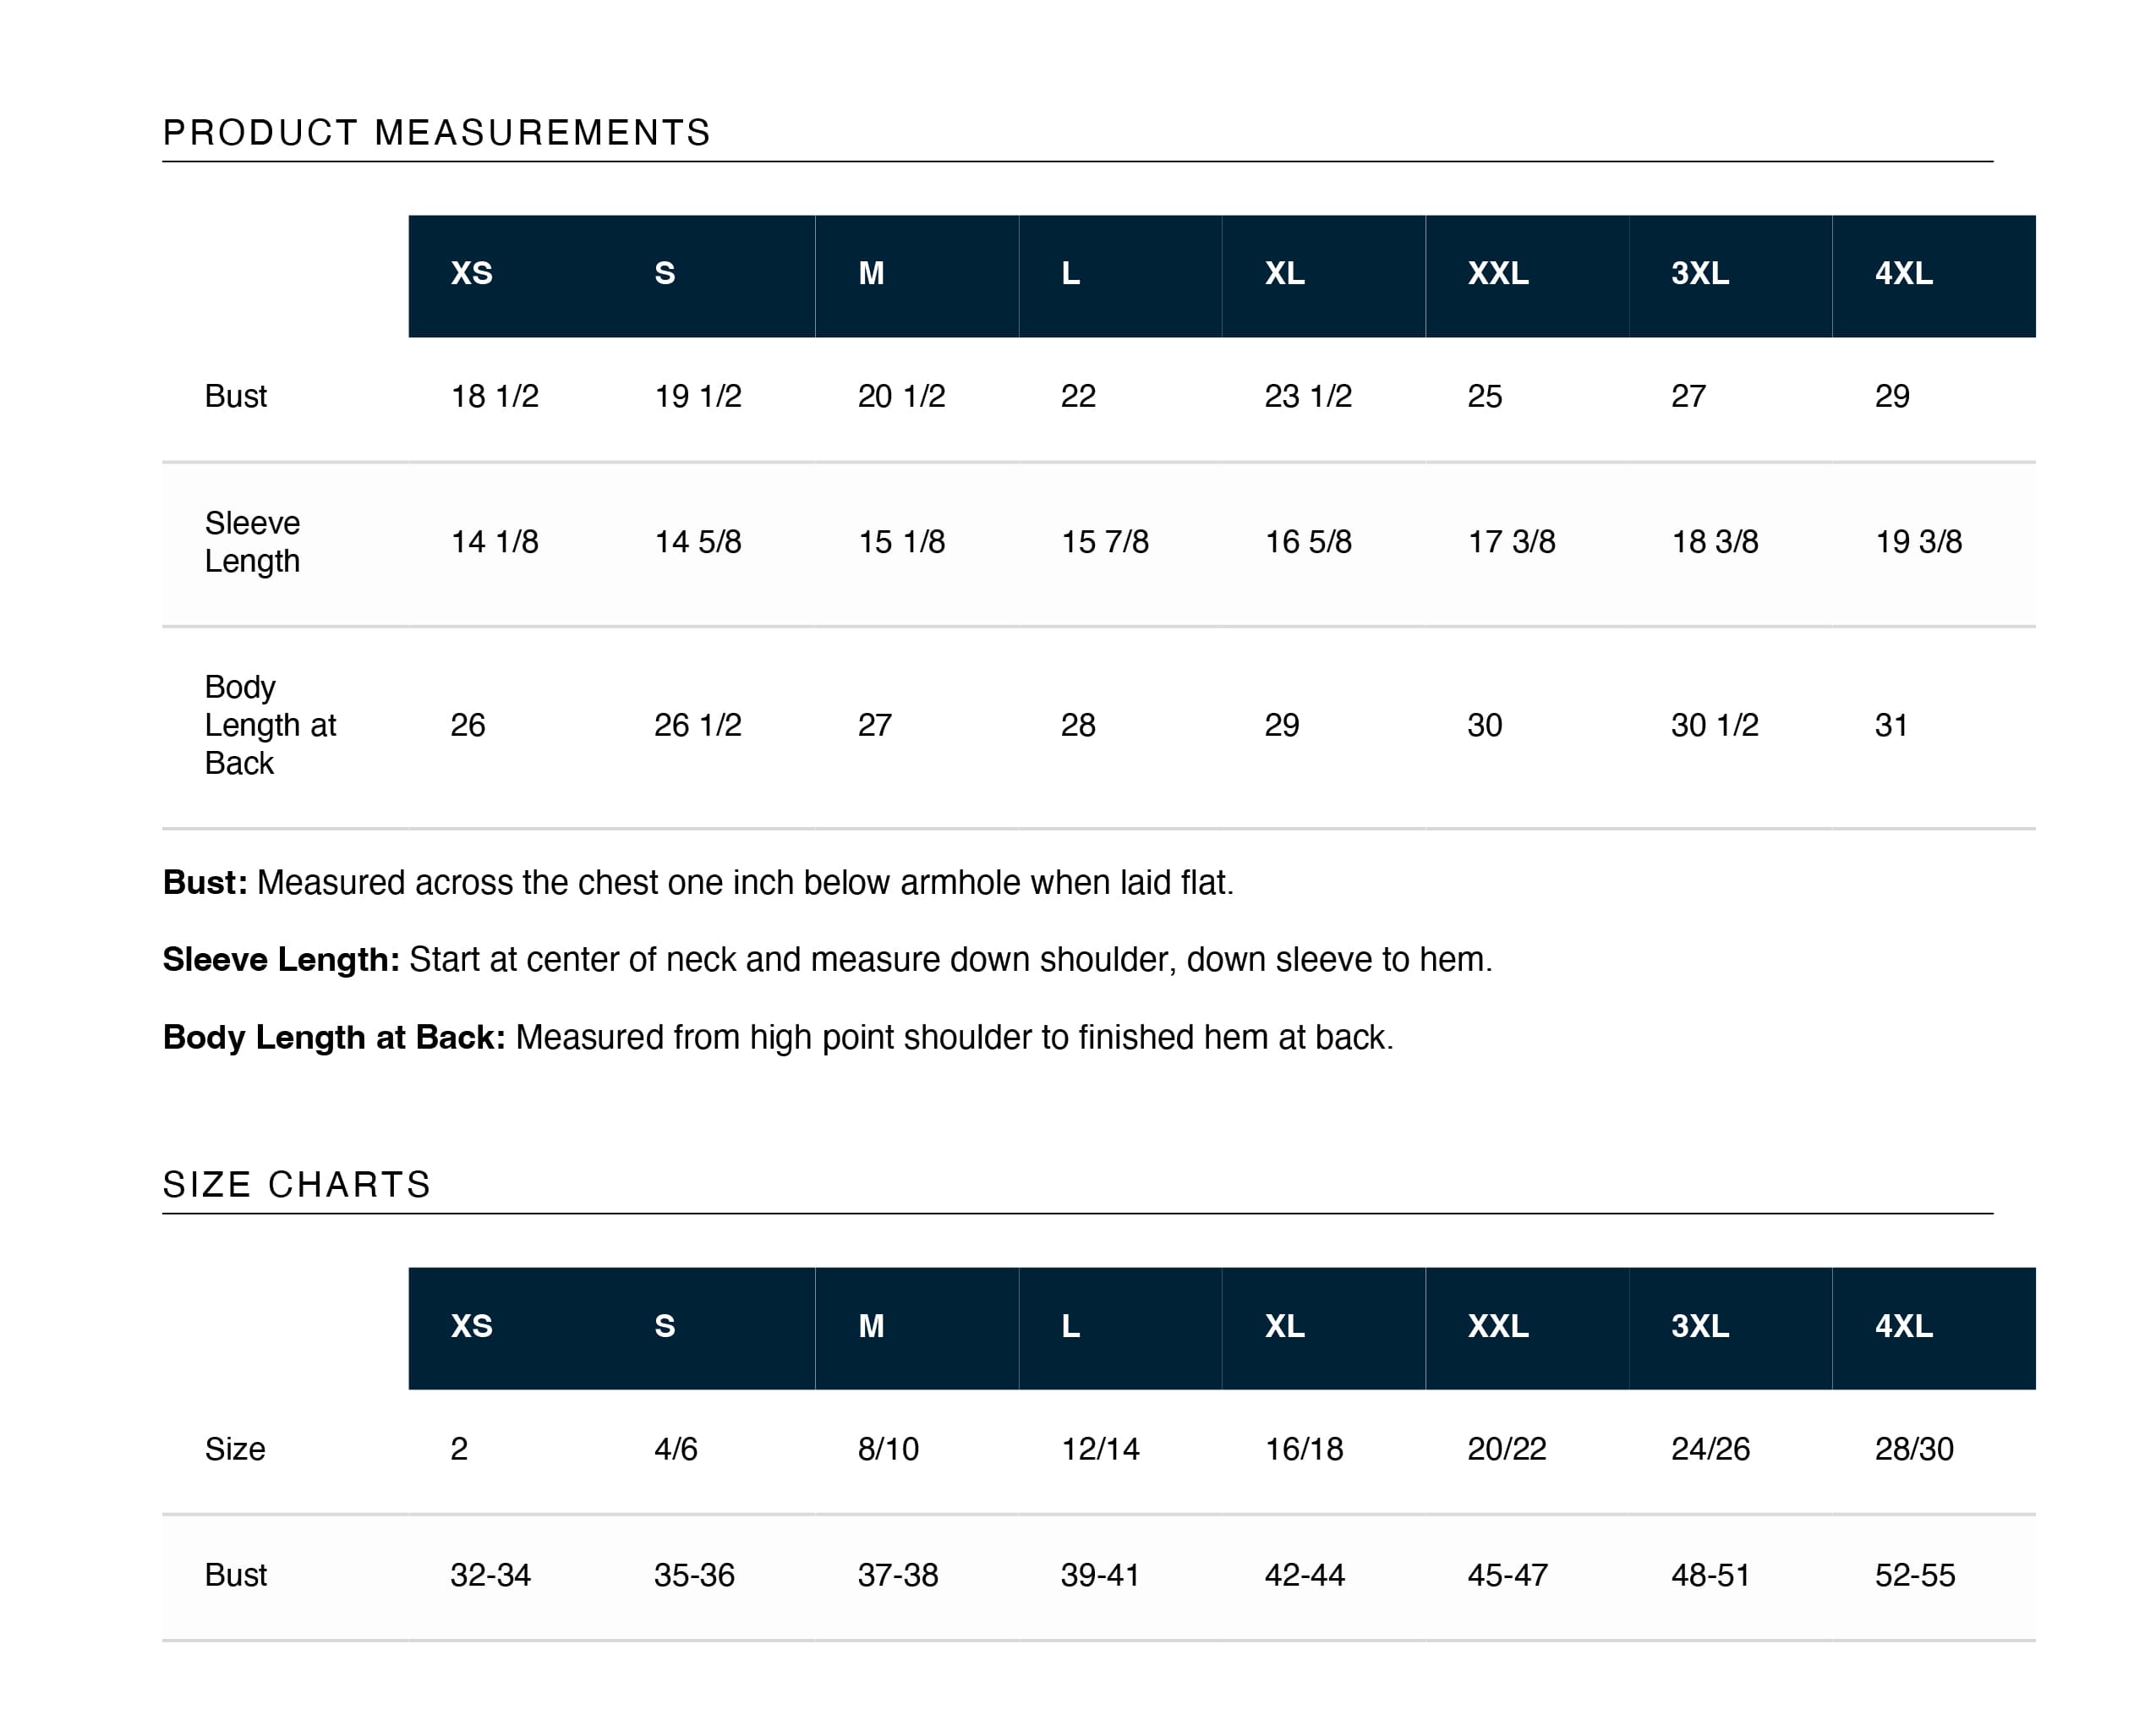Viewport: 2156px width, 1710px height.
Task: Select the 26 1/2 body length value
Action: tap(697, 725)
